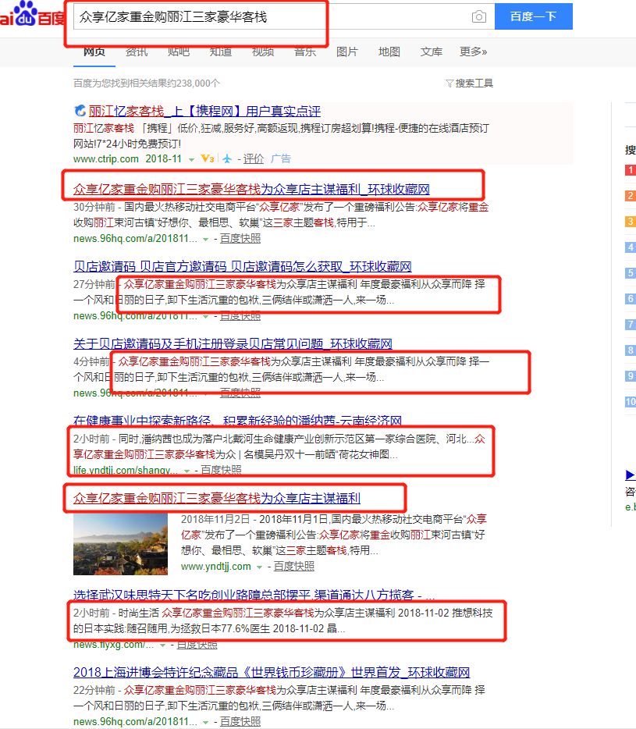Switch to the 地图 tab

pos(389,52)
